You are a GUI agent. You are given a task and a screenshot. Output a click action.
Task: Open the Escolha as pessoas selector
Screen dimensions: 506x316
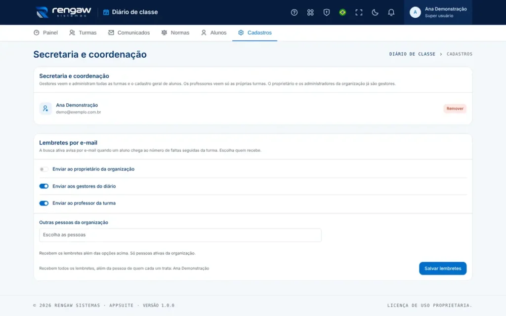click(180, 235)
